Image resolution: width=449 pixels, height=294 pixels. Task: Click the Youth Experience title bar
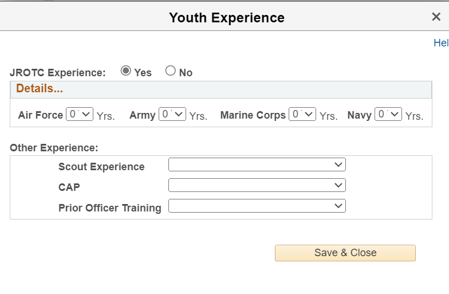tap(226, 18)
